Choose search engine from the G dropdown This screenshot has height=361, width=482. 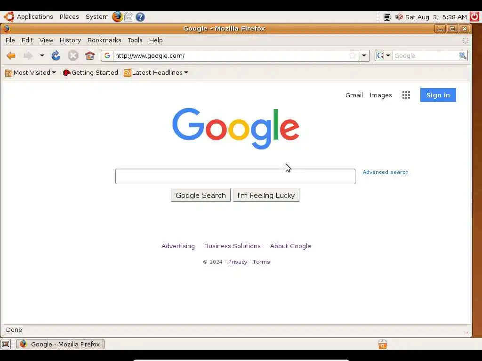point(383,55)
